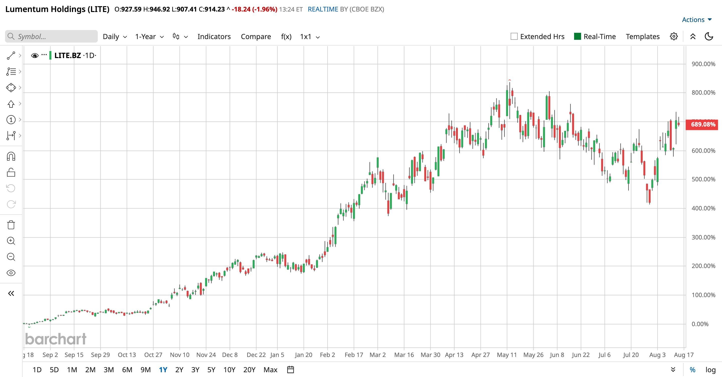Undo the last chart action
The height and width of the screenshot is (377, 722).
pyautogui.click(x=11, y=188)
